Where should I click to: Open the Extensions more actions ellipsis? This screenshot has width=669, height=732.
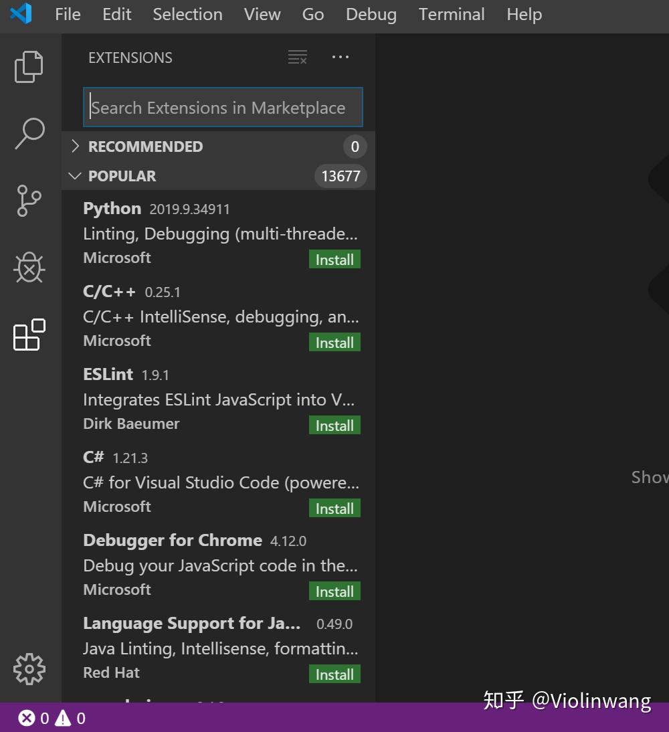point(341,58)
